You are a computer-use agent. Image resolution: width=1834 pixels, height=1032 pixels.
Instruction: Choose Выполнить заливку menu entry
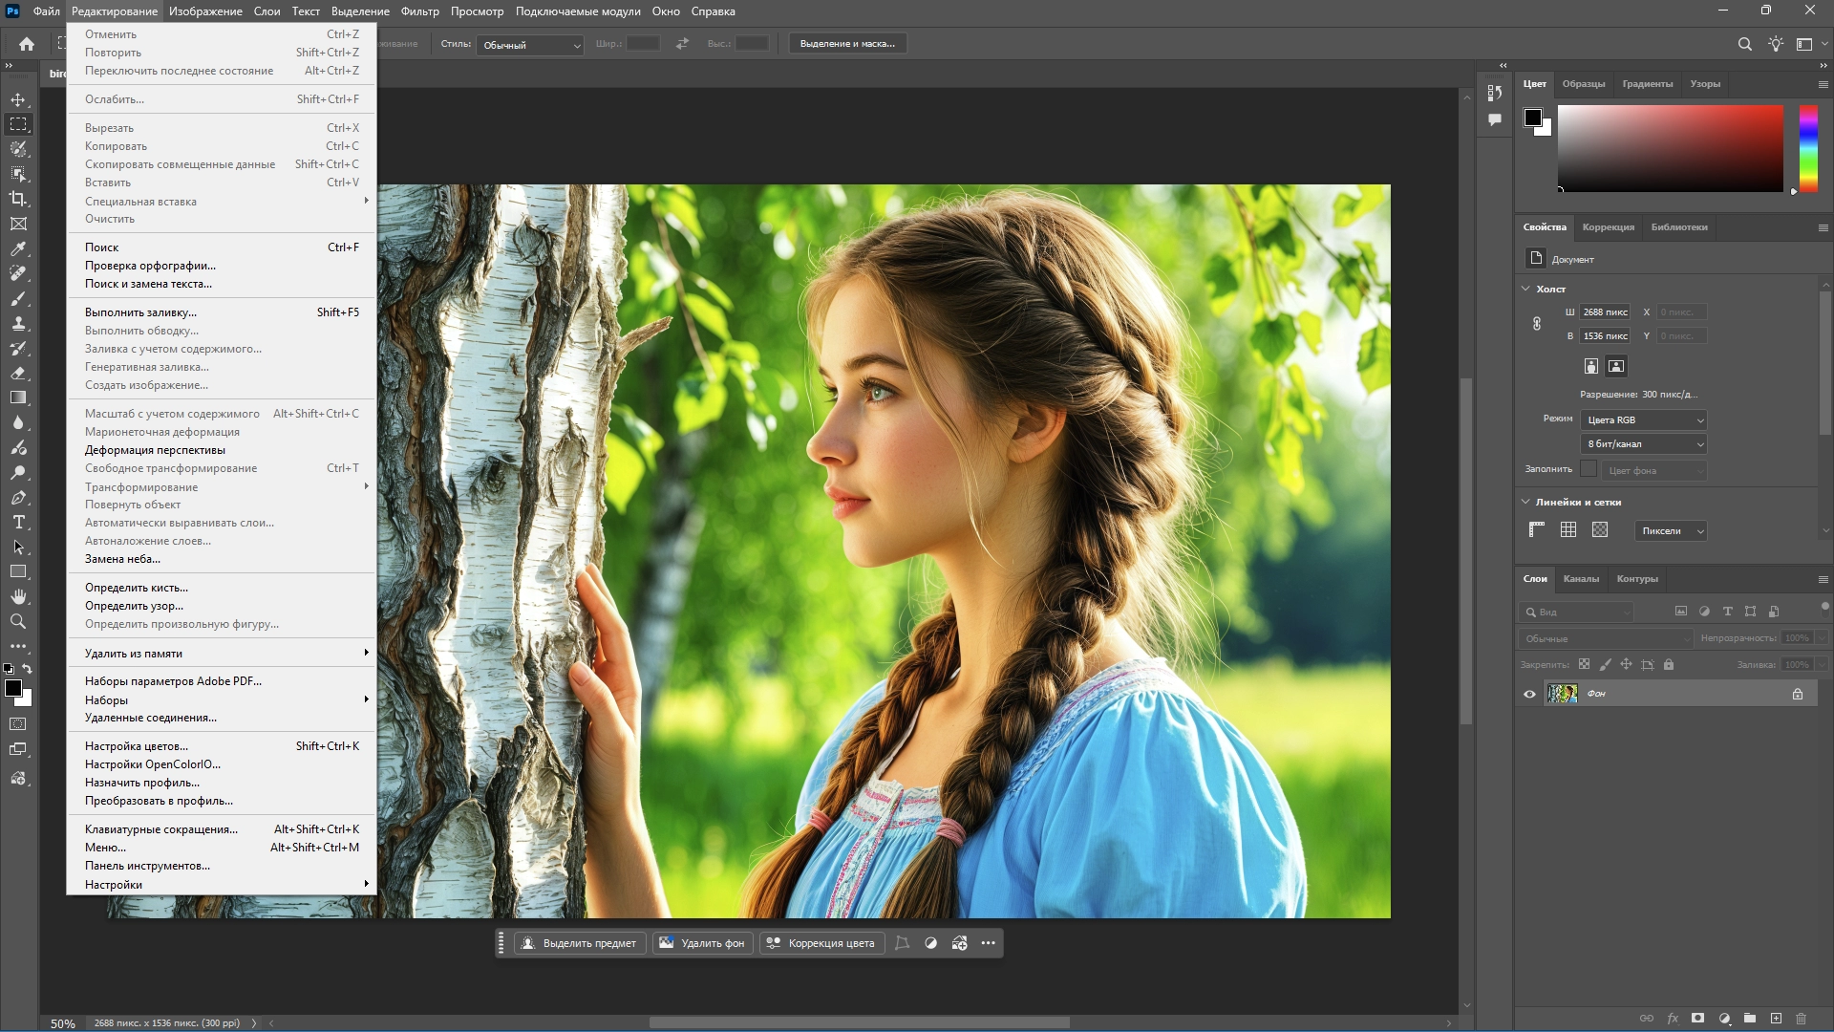click(x=140, y=312)
